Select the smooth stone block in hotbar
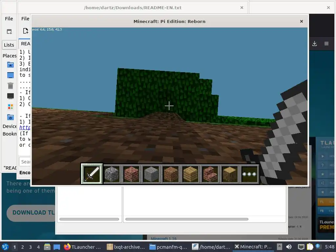This screenshot has height=252, width=336. [x=151, y=174]
